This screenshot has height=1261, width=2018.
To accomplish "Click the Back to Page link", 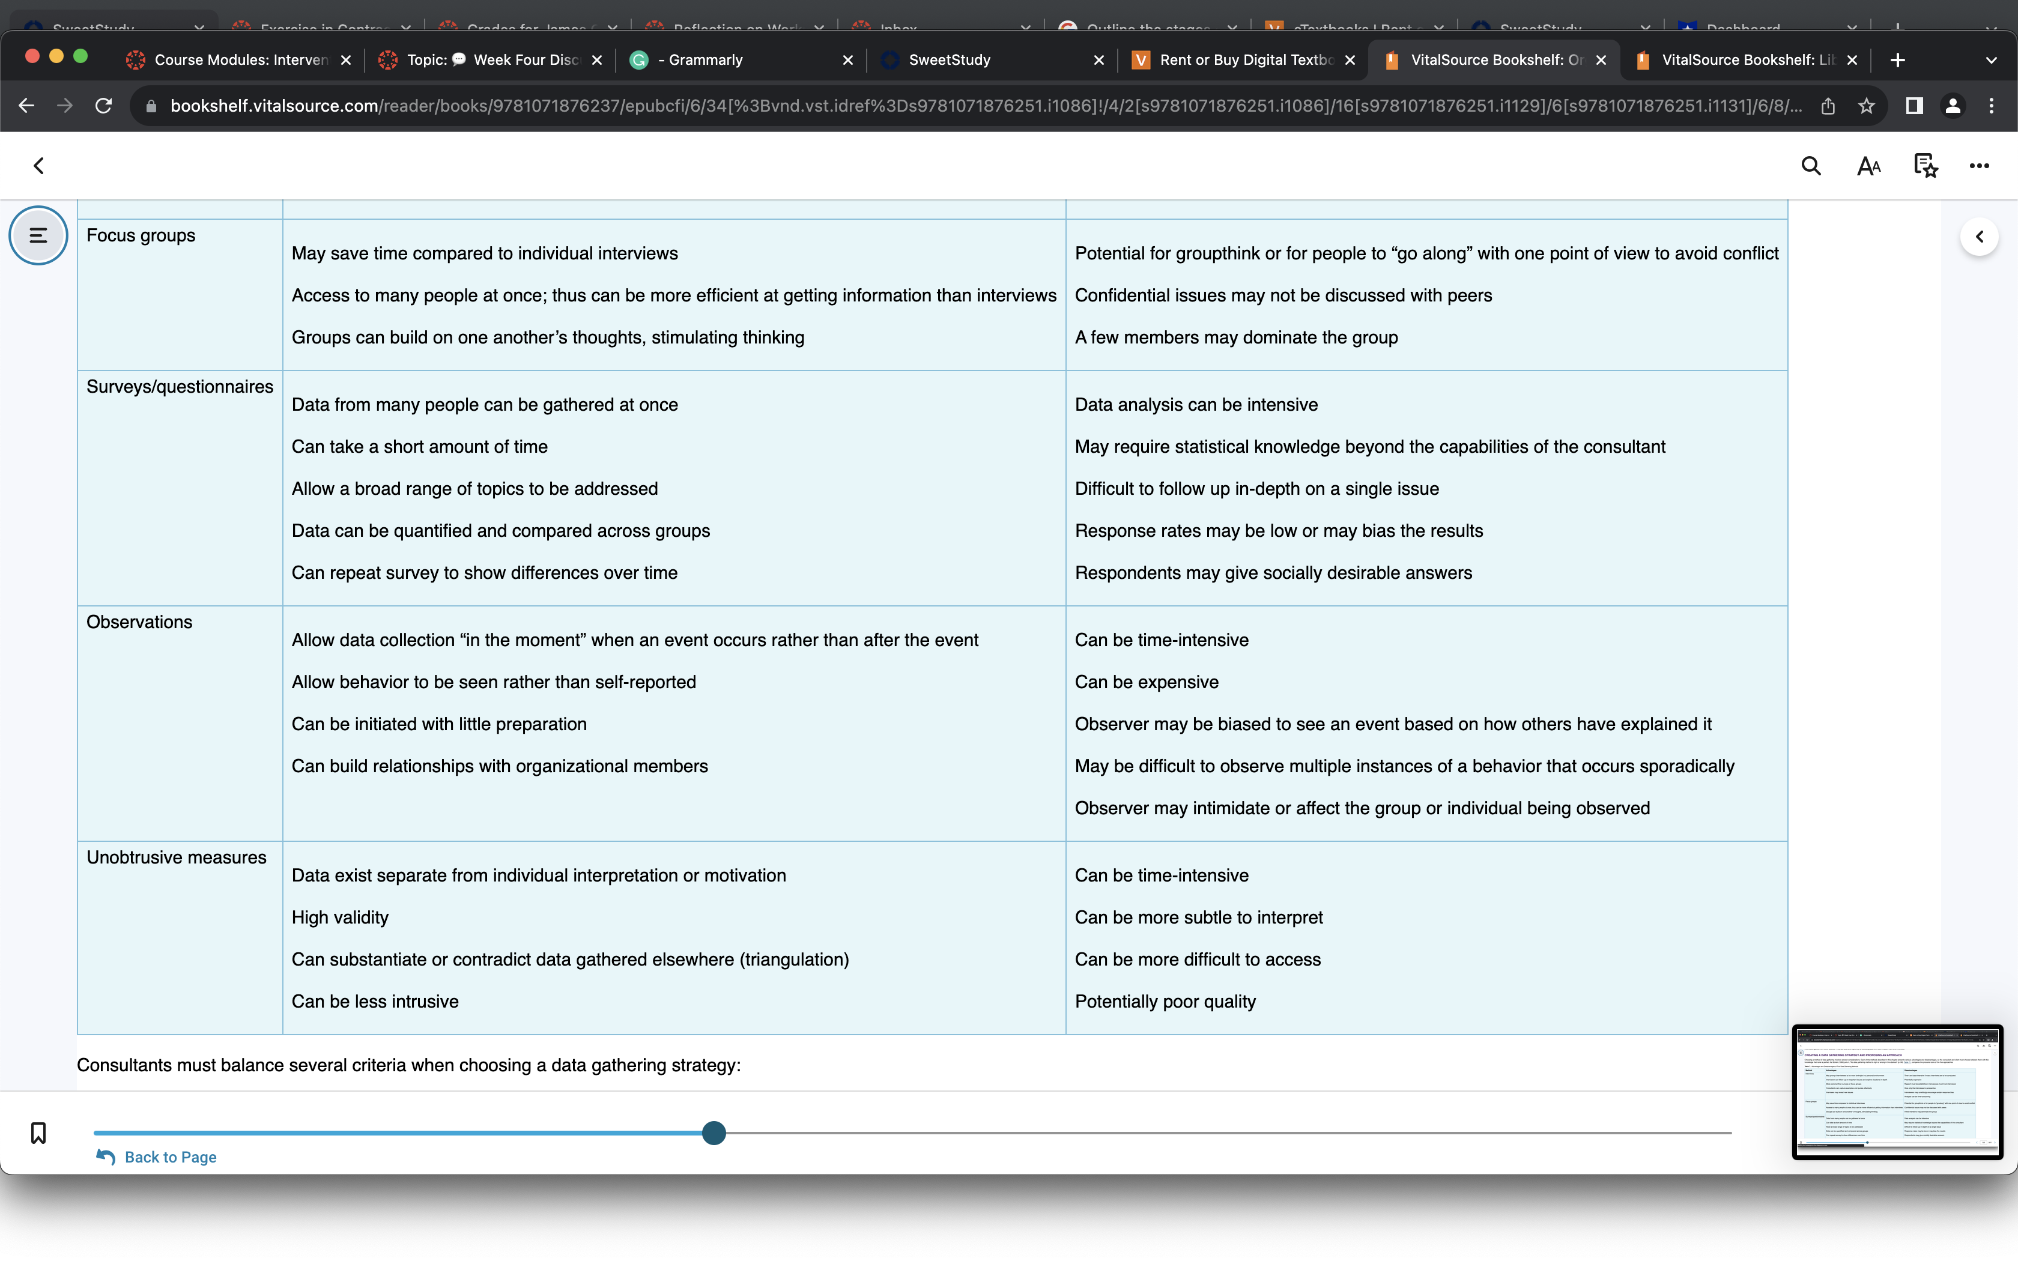I will pyautogui.click(x=156, y=1157).
